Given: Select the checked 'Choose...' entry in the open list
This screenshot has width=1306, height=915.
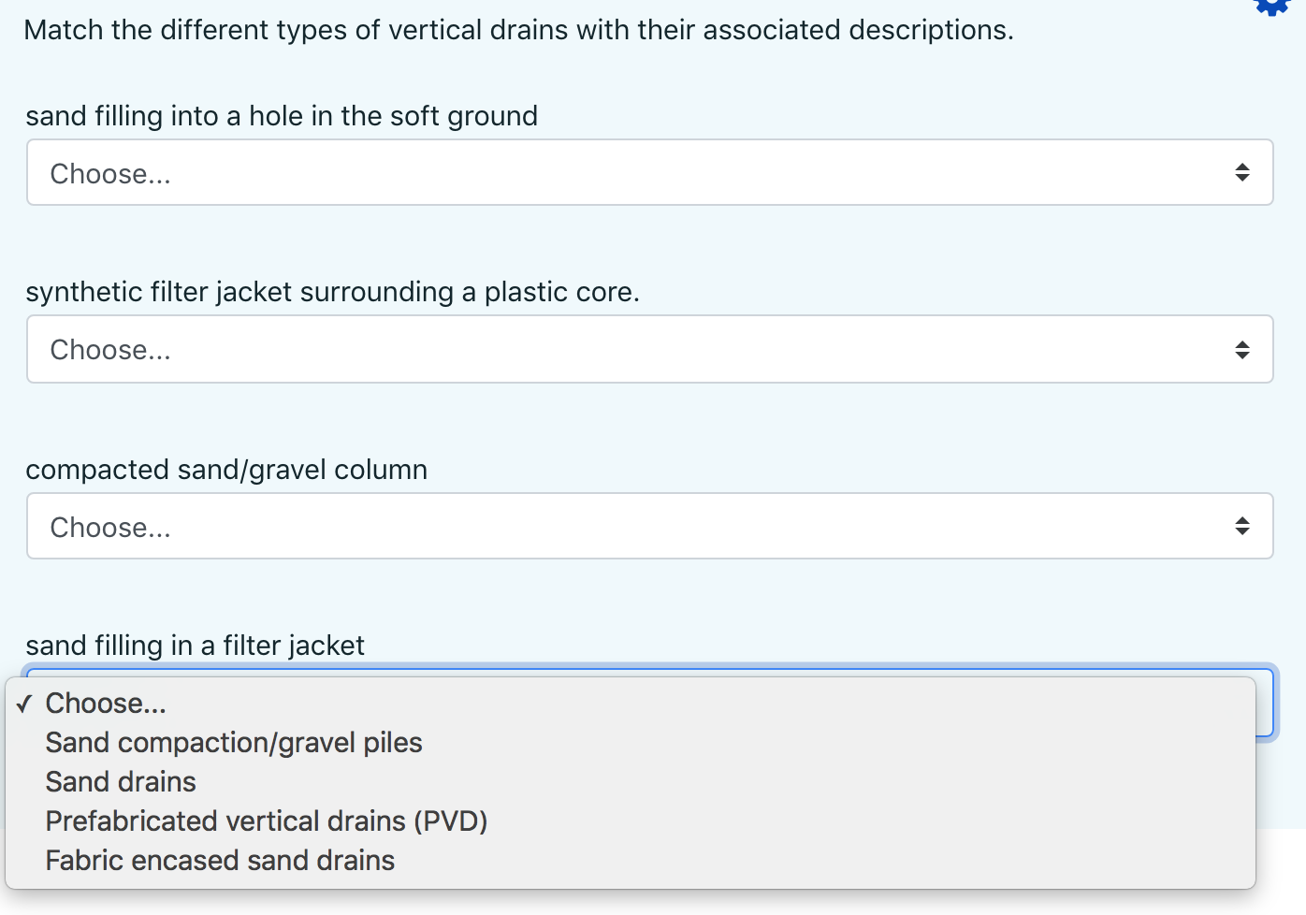Looking at the screenshot, I should point(106,704).
